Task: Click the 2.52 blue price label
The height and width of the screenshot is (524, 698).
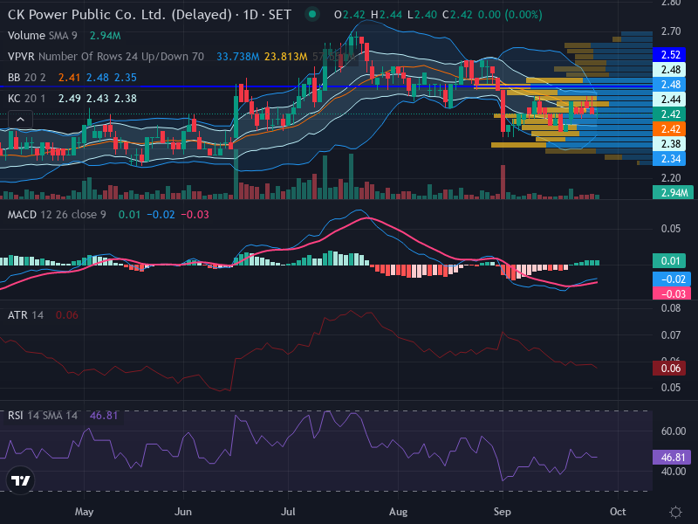Action: coord(670,55)
